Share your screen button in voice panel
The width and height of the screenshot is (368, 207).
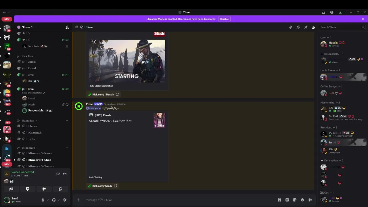tap(28, 189)
